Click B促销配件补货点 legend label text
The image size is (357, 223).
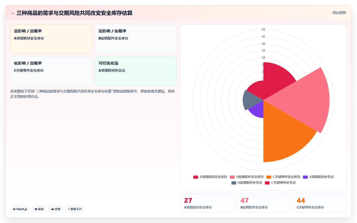[250, 183]
